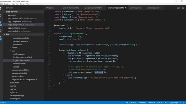Click UTF-8 encoding in status bar
Screen dimensions: 186x104
(x=159, y=103)
